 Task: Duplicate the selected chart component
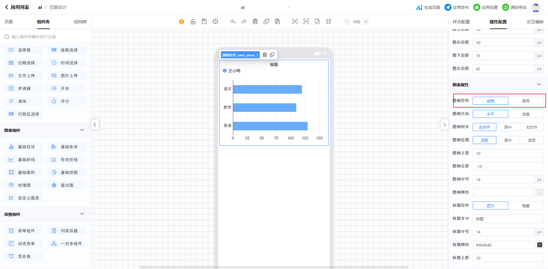pos(272,55)
